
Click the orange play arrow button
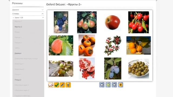[121, 85]
